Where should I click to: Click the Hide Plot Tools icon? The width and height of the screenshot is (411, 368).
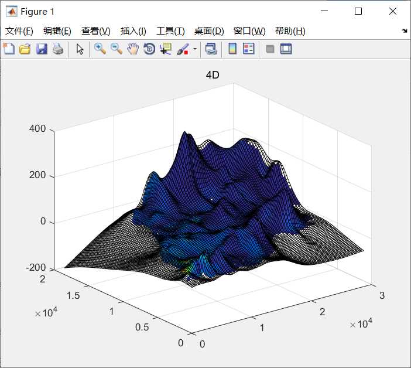(x=270, y=49)
